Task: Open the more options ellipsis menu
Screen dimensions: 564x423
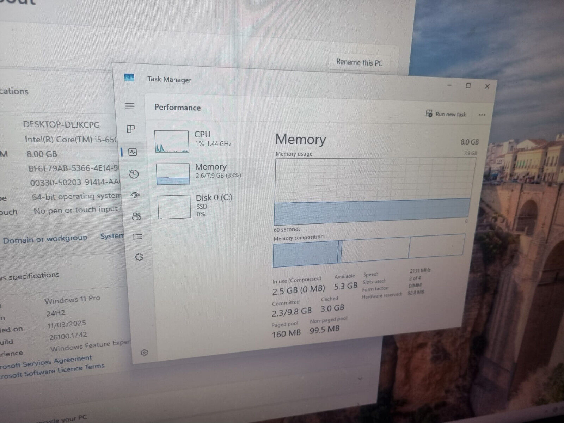Action: [482, 115]
